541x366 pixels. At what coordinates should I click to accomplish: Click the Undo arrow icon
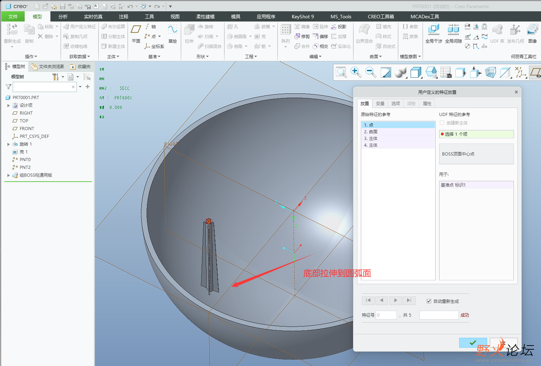130,6
